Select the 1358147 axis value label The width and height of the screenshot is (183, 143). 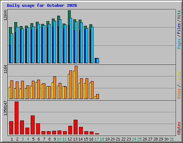(5, 108)
